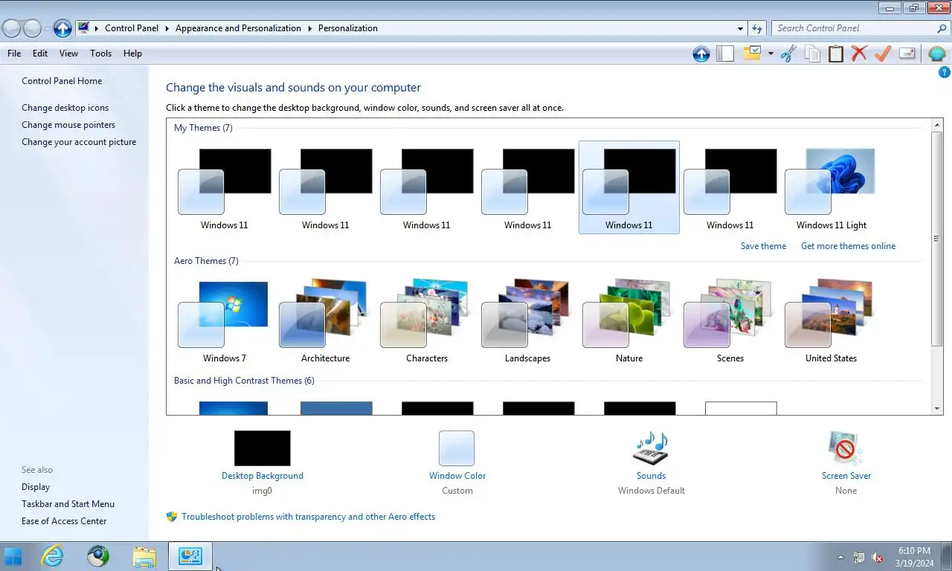This screenshot has width=952, height=571.
Task: Click the E-mail envelope toolbar icon
Action: (x=907, y=54)
